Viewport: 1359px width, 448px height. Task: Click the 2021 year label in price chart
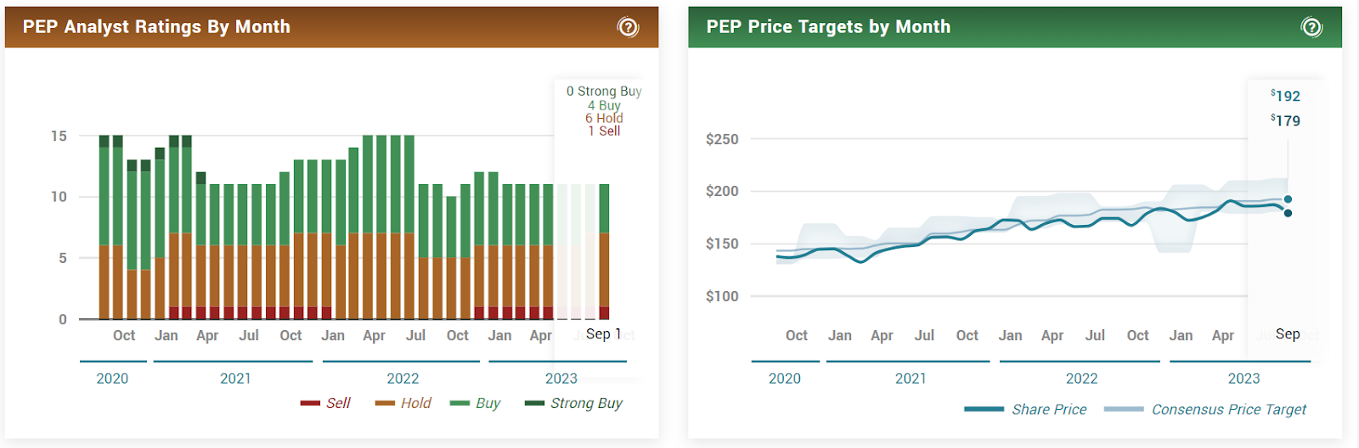[911, 378]
